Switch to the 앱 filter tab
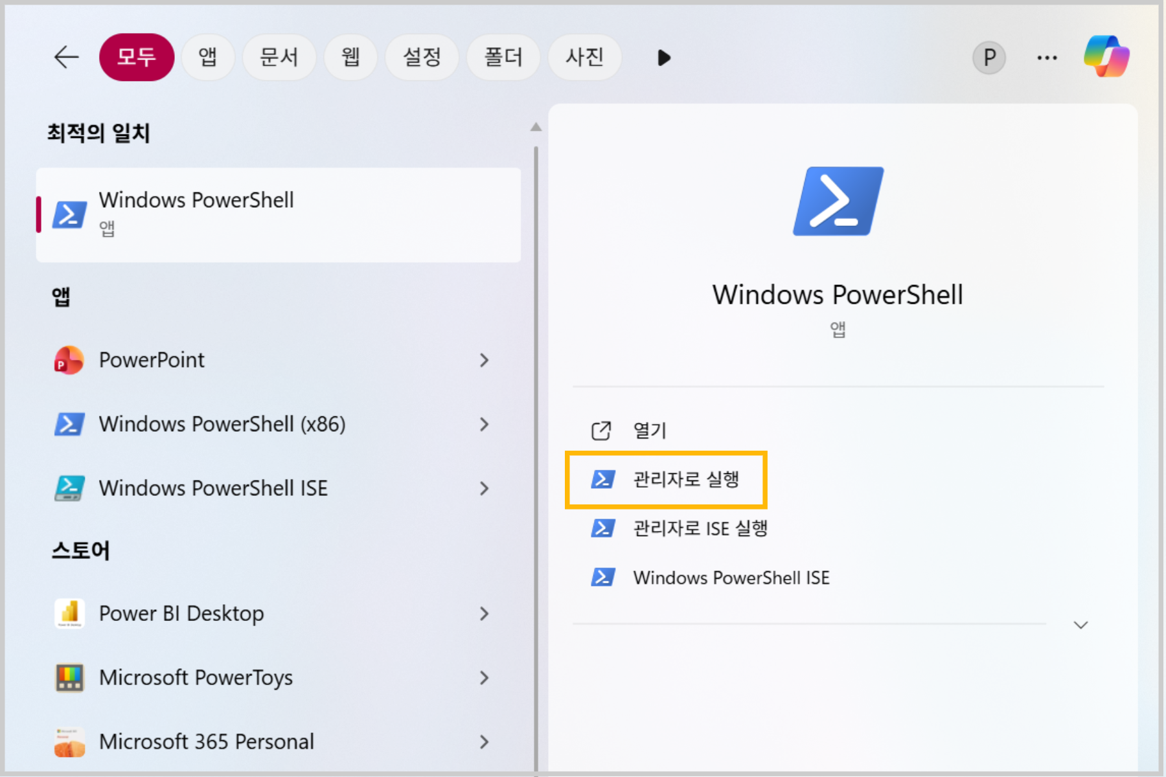1166x777 pixels. [208, 57]
